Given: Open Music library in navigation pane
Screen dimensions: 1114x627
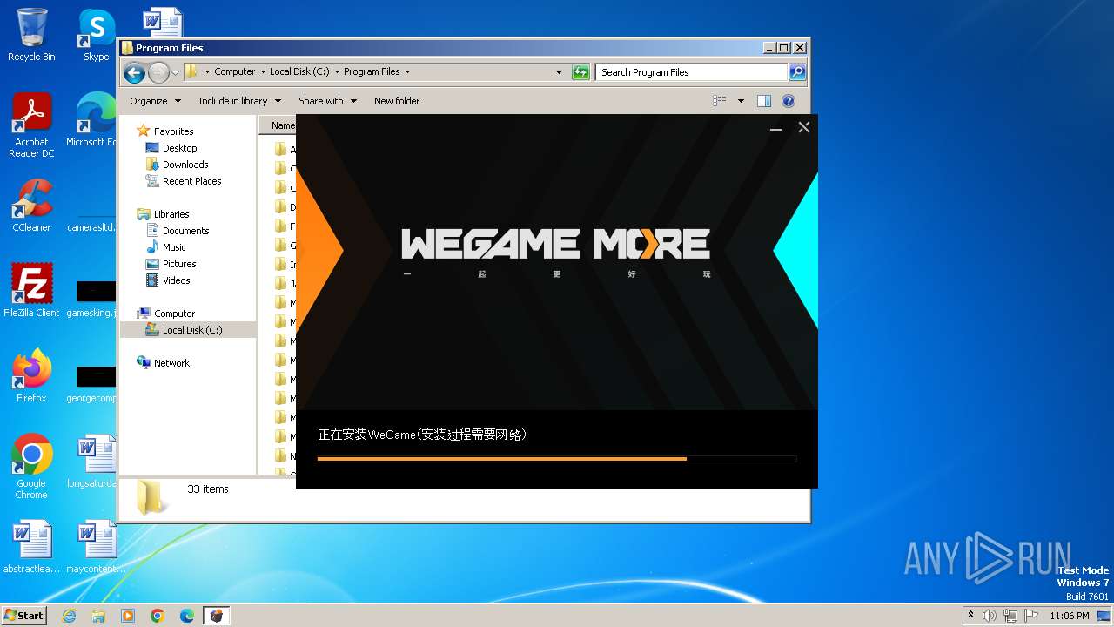Looking at the screenshot, I should point(174,247).
